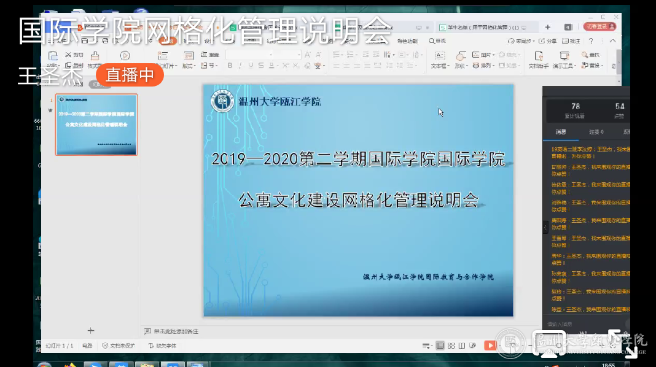Click the Cut (剪切) tool
This screenshot has width=656, height=367.
click(x=74, y=55)
